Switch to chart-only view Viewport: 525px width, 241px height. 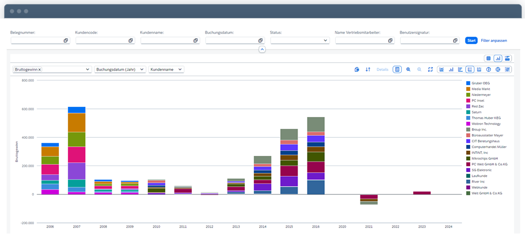498,58
